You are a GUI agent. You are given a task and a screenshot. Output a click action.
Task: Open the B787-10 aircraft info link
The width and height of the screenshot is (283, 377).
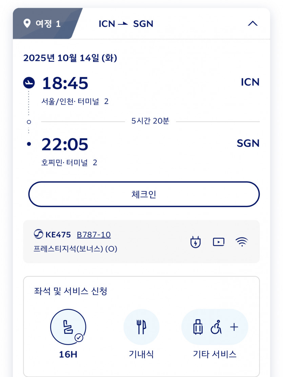pyautogui.click(x=94, y=235)
